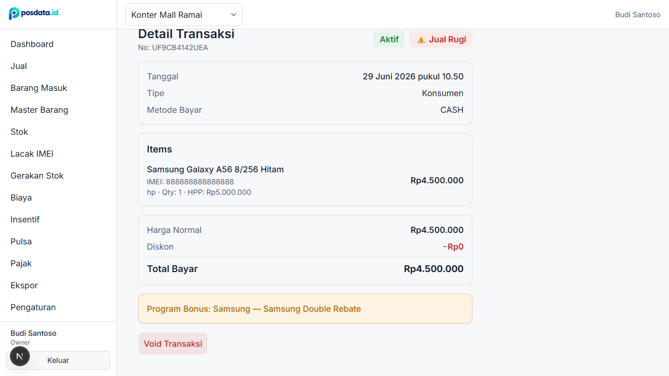Click the Samsung Galaxy A56 8/256 Hitam item

(x=215, y=169)
